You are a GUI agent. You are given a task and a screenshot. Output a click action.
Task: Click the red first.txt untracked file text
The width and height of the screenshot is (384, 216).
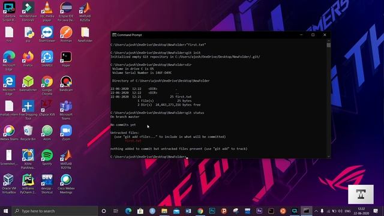point(133,141)
